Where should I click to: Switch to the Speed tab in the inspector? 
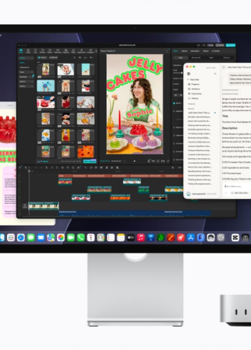[184, 51]
